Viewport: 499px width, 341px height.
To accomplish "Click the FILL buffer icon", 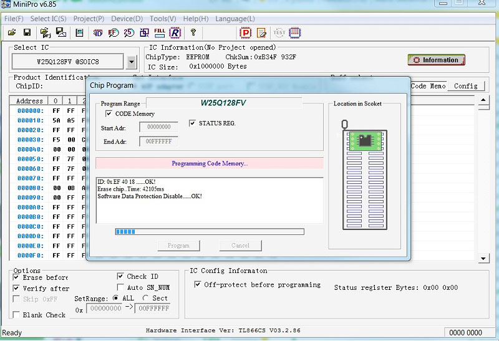I will pyautogui.click(x=160, y=33).
